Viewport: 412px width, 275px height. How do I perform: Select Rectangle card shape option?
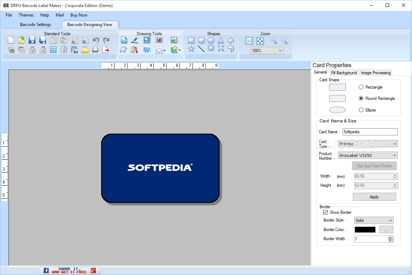[x=370, y=87]
